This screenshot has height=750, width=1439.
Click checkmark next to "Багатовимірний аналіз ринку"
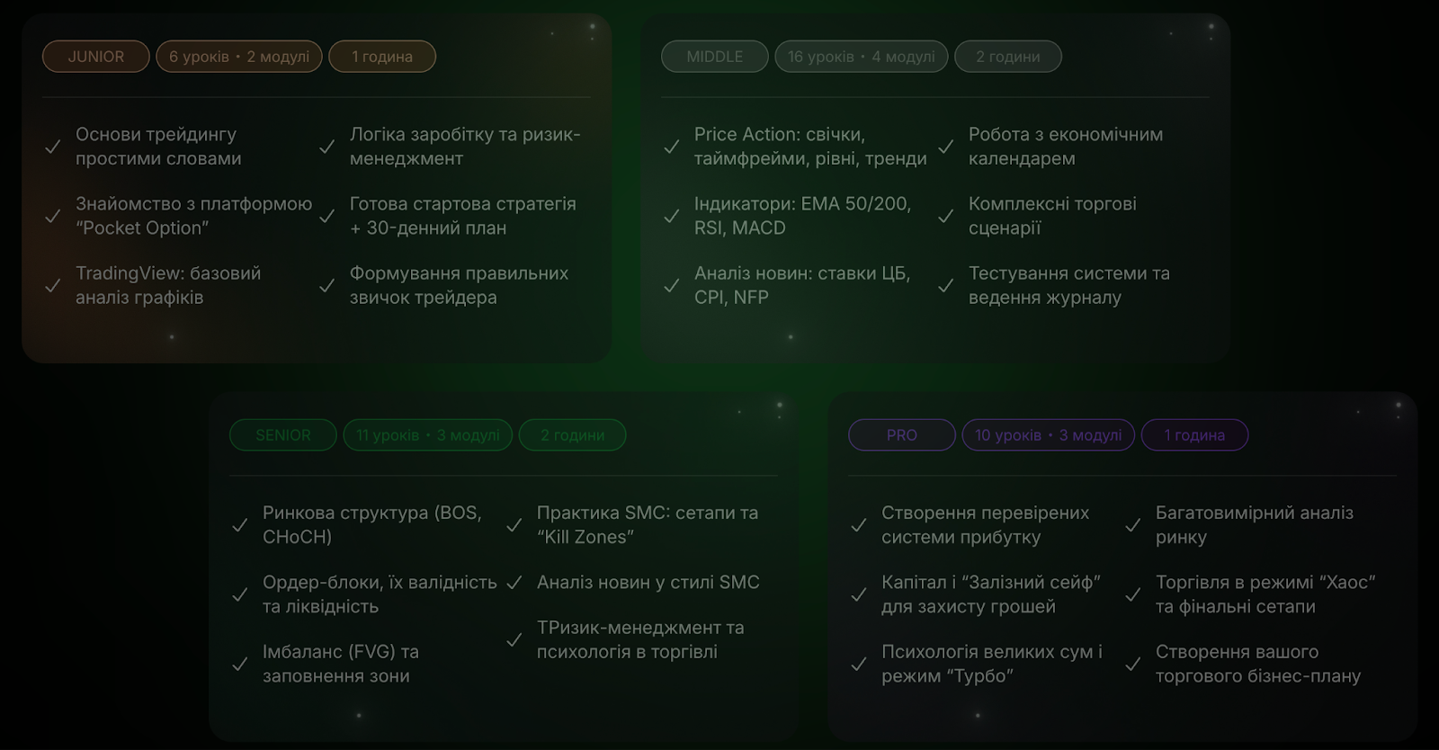(x=1133, y=525)
